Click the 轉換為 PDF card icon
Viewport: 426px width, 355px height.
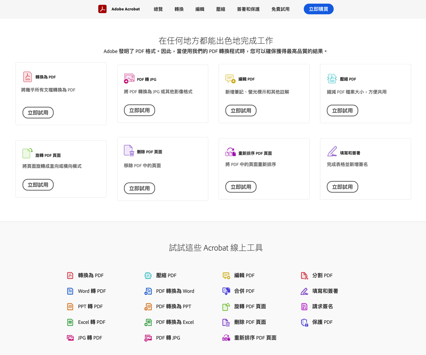pos(28,77)
